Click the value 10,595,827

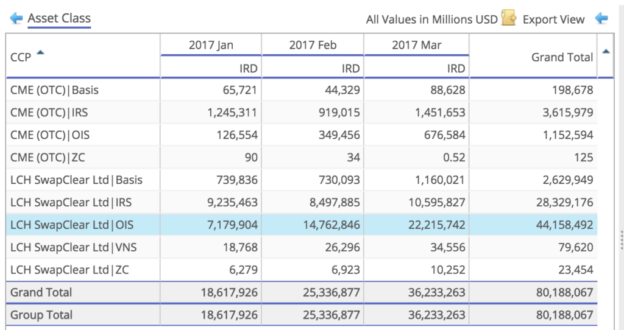point(436,203)
